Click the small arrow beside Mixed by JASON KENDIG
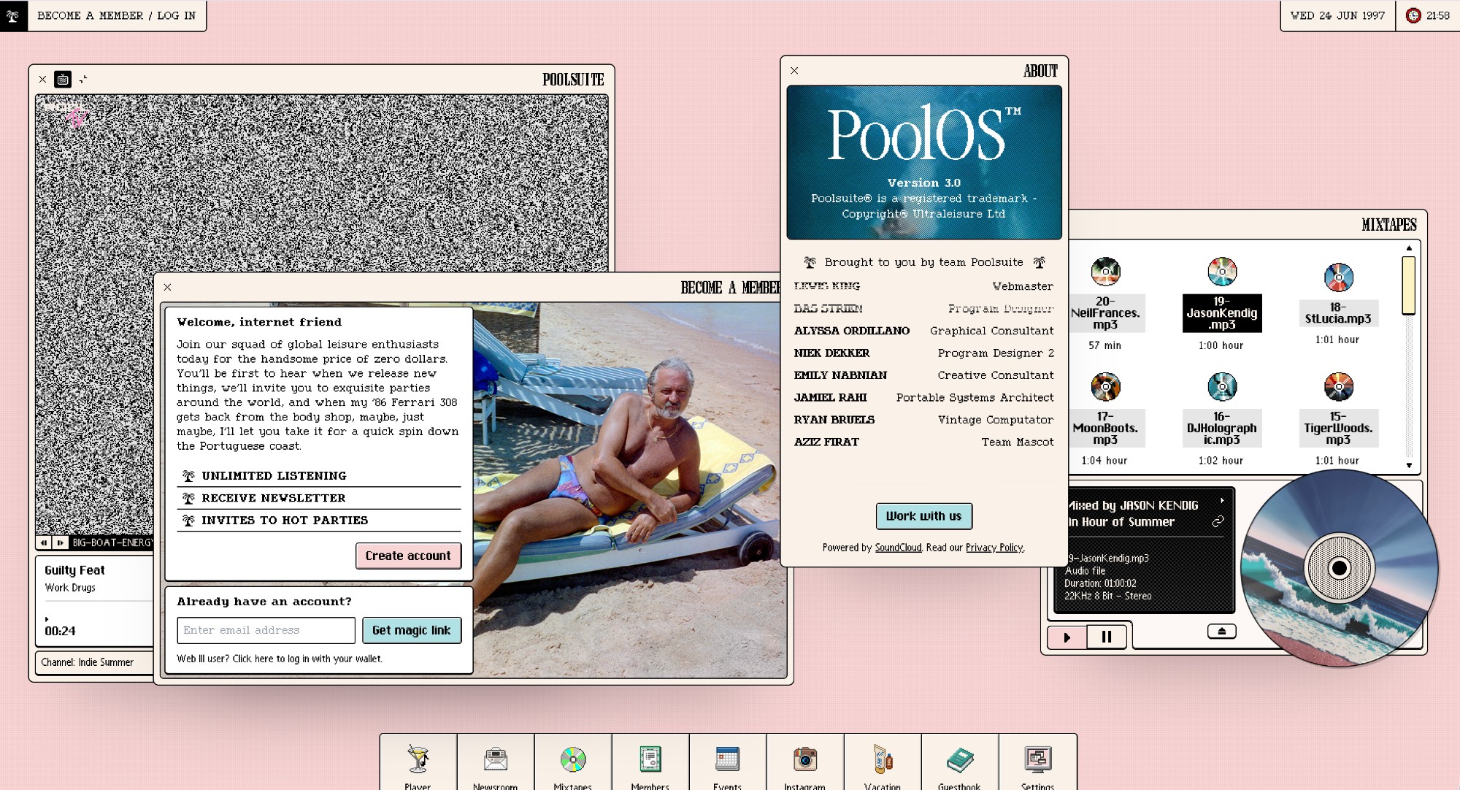Screen dimensions: 1460x790 coord(1222,501)
